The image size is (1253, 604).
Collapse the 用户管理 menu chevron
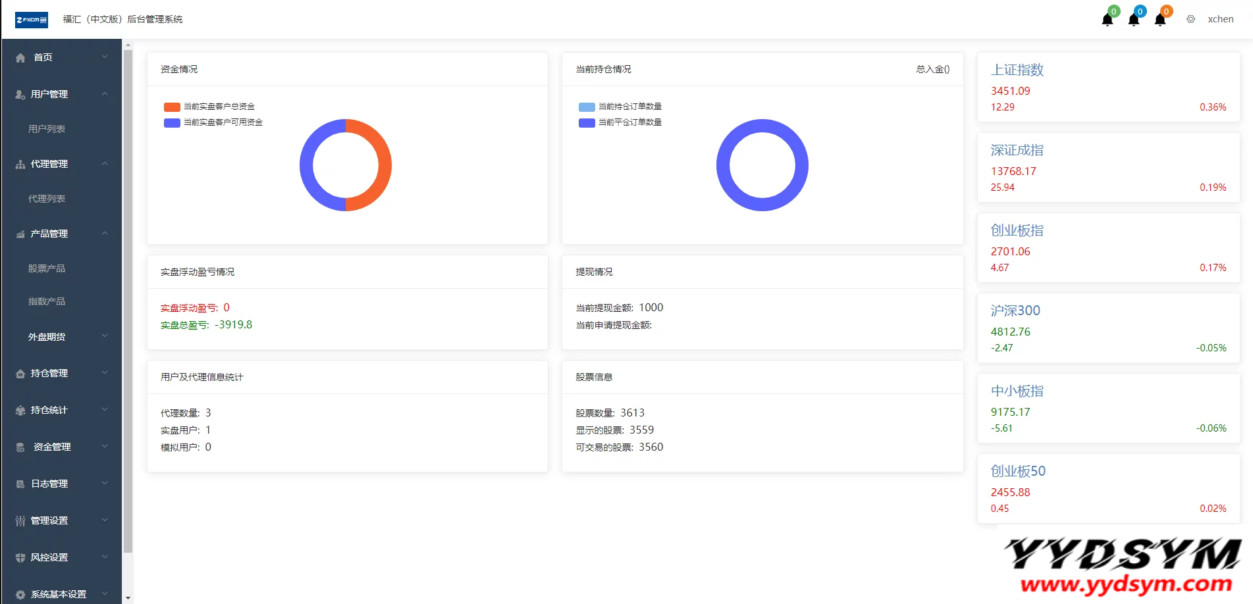pyautogui.click(x=105, y=94)
